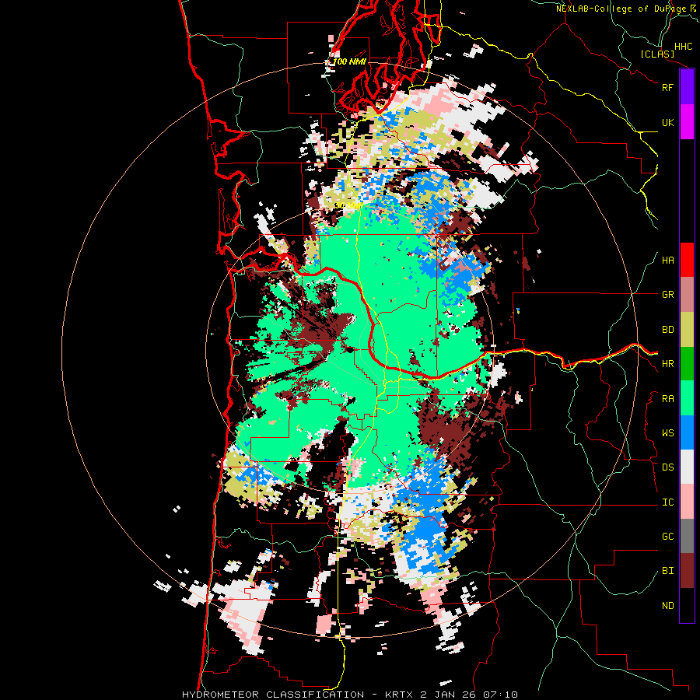
Task: Click the 50 NMI range ring label
Action: (x=348, y=205)
